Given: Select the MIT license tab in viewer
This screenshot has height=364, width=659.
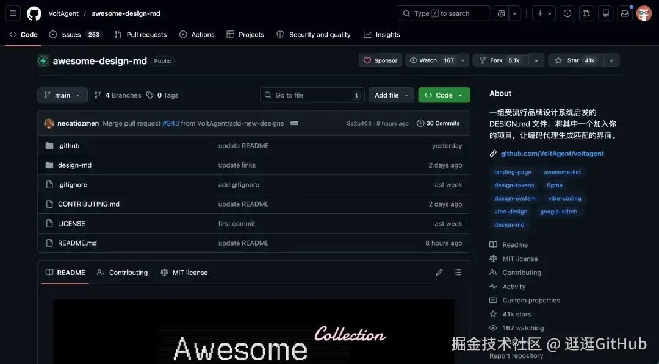Looking at the screenshot, I should [184, 273].
